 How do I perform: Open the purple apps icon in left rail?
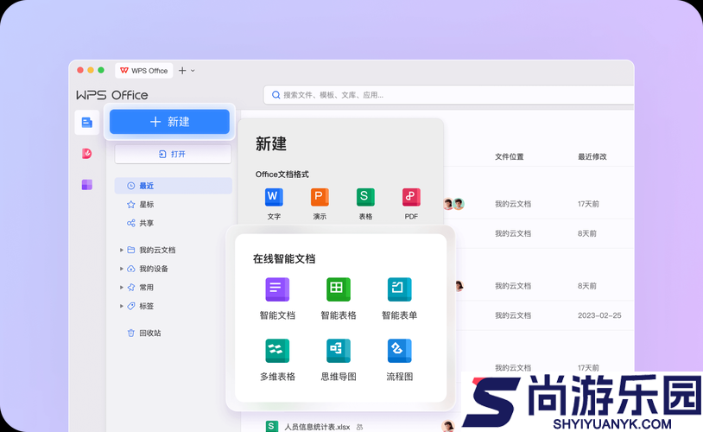[x=87, y=184]
